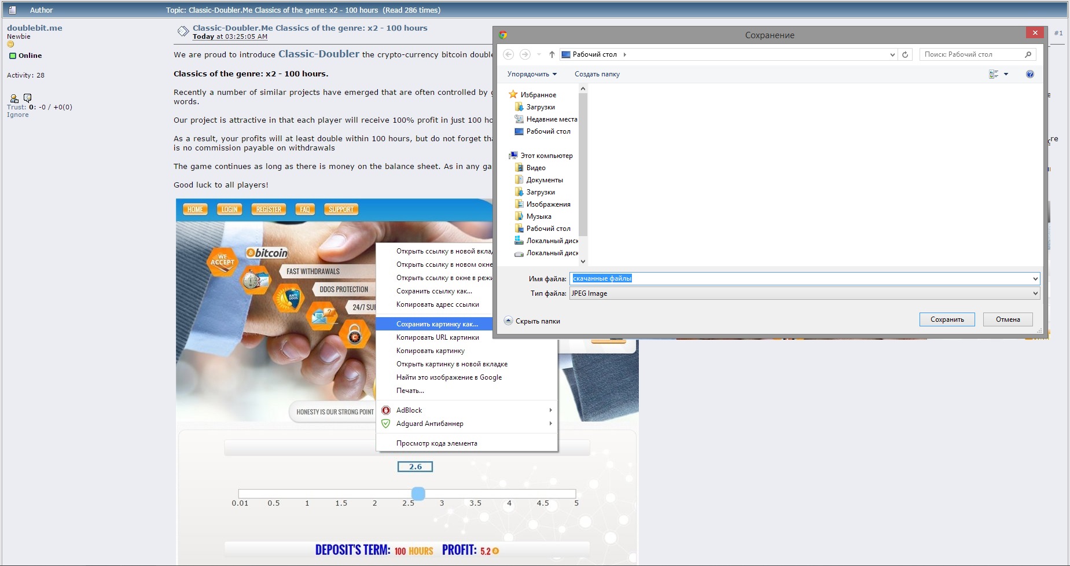Click the search magnifier icon

pyautogui.click(x=1028, y=54)
